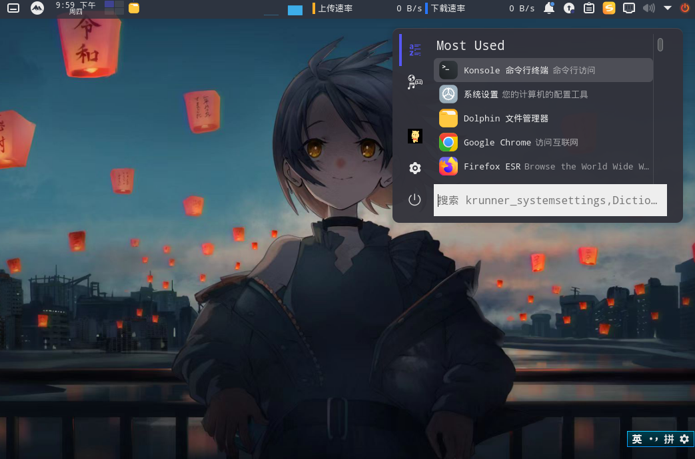Toggle the mountain logo application launcher
The image size is (695, 459).
37,8
